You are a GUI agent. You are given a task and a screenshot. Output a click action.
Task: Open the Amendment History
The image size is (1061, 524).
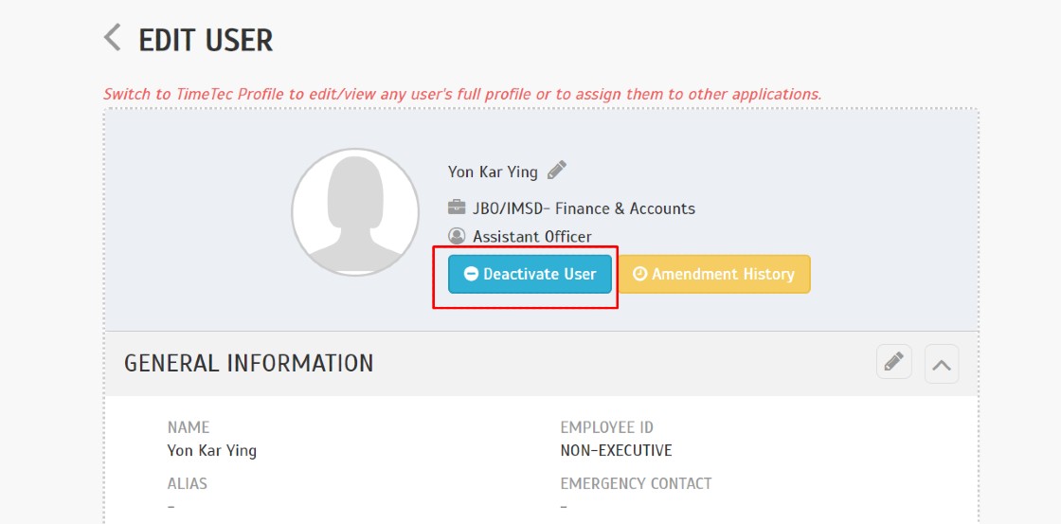point(714,274)
